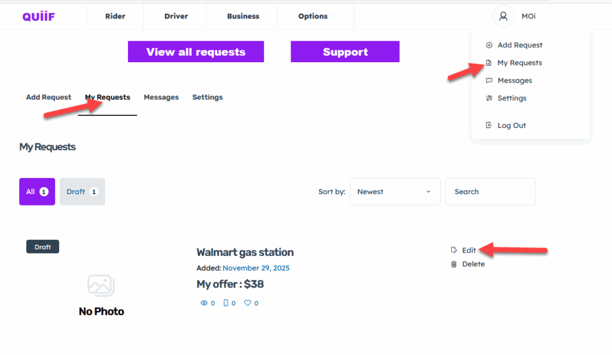The width and height of the screenshot is (612, 355).
Task: Click into the Search input field
Action: (489, 192)
